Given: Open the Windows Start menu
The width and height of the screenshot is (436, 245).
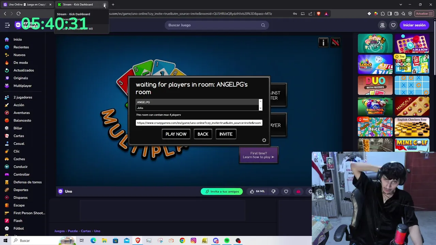Looking at the screenshot, I should pos(5,241).
